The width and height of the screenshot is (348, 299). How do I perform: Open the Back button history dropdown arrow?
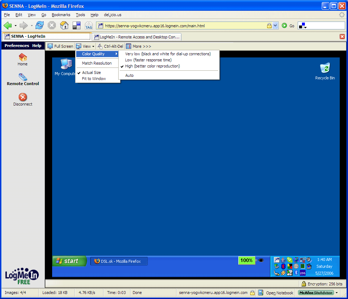coord(15,26)
